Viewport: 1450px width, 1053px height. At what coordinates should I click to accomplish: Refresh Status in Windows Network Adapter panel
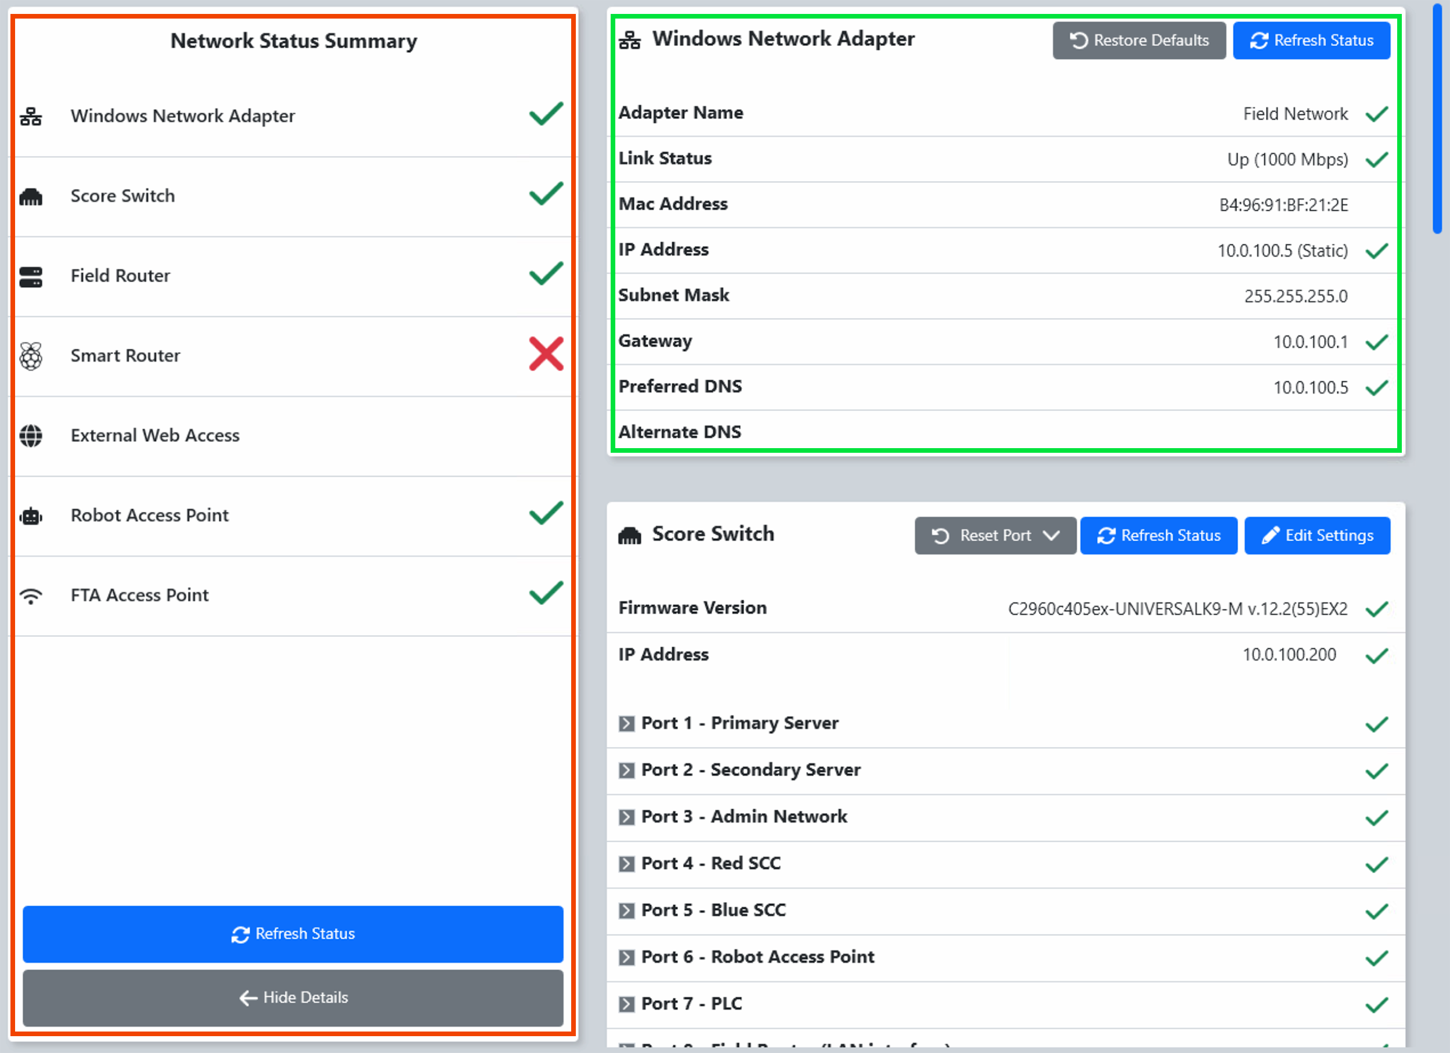(1311, 40)
